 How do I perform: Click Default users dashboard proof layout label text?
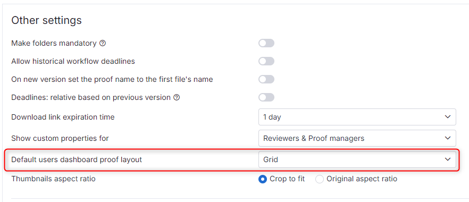pyautogui.click(x=76, y=159)
